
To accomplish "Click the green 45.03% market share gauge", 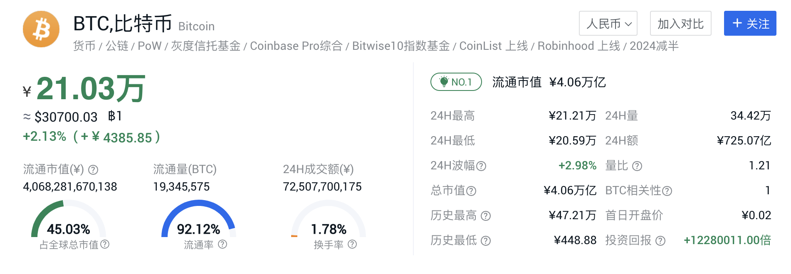I will tap(68, 220).
